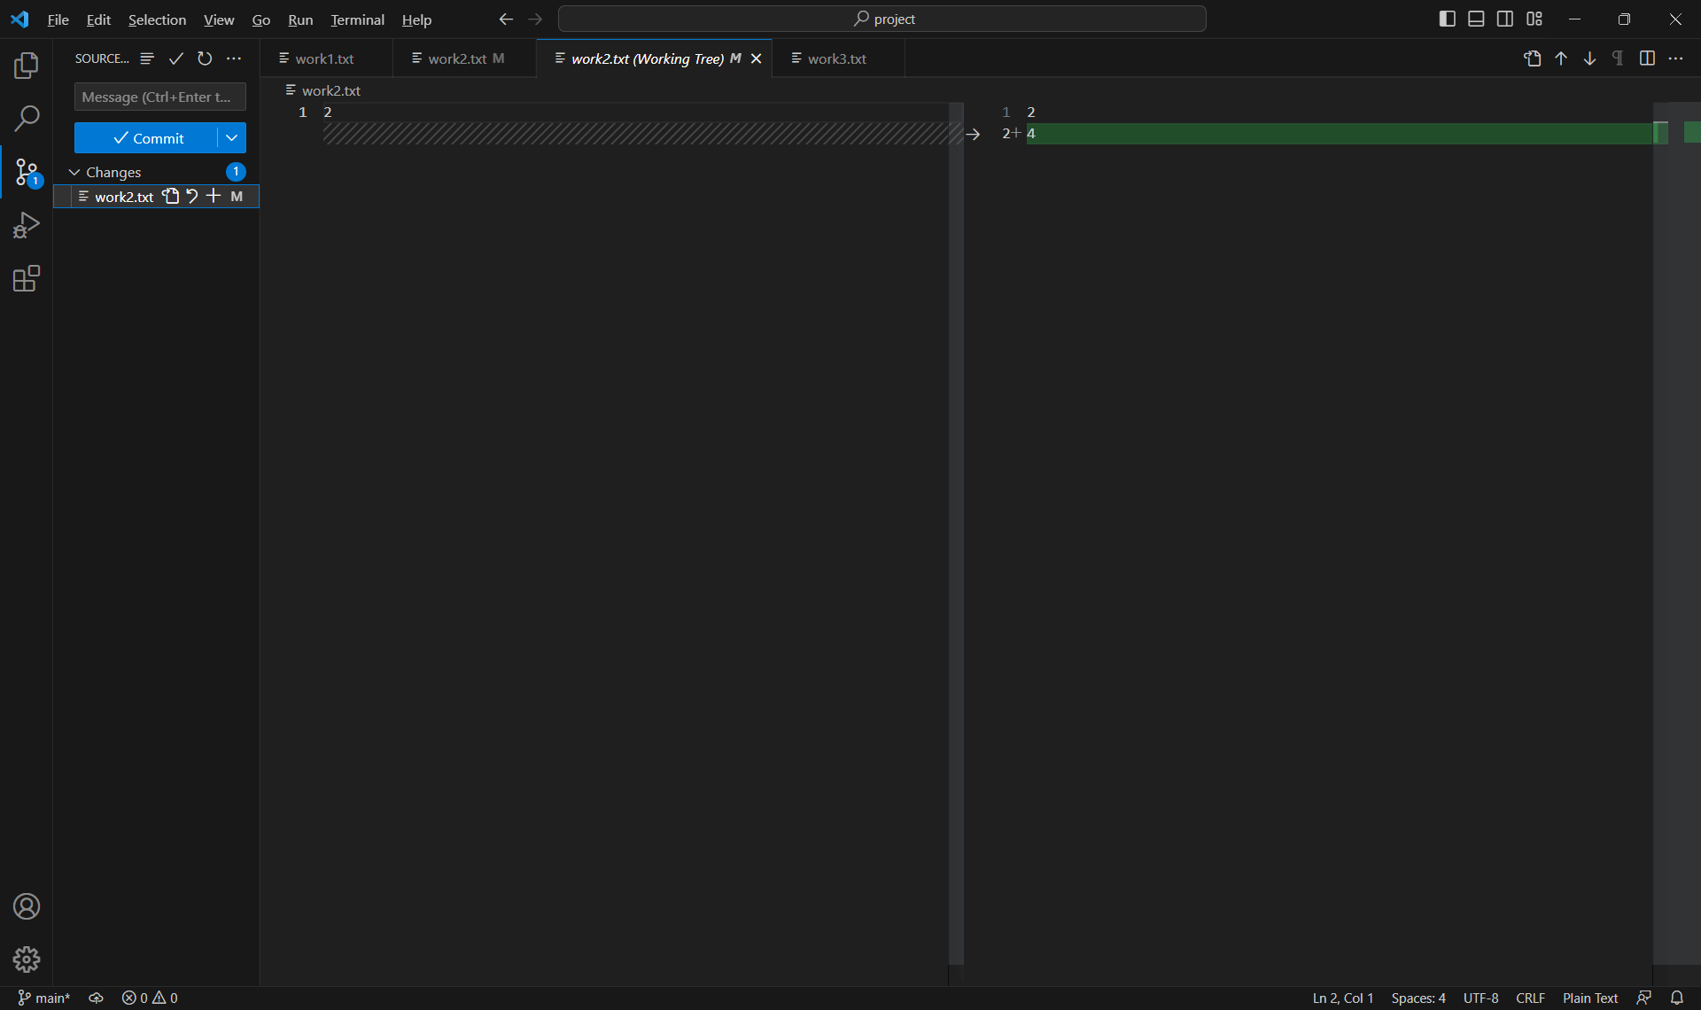Click the main* branch in status bar
Viewport: 1701px width, 1010px height.
click(x=44, y=998)
